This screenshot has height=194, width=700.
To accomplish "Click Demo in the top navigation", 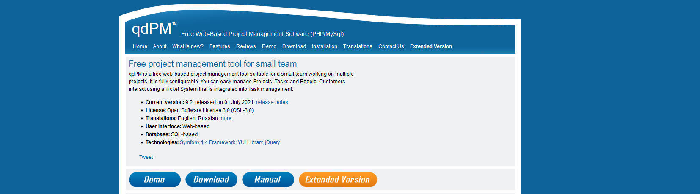I will pyautogui.click(x=269, y=46).
